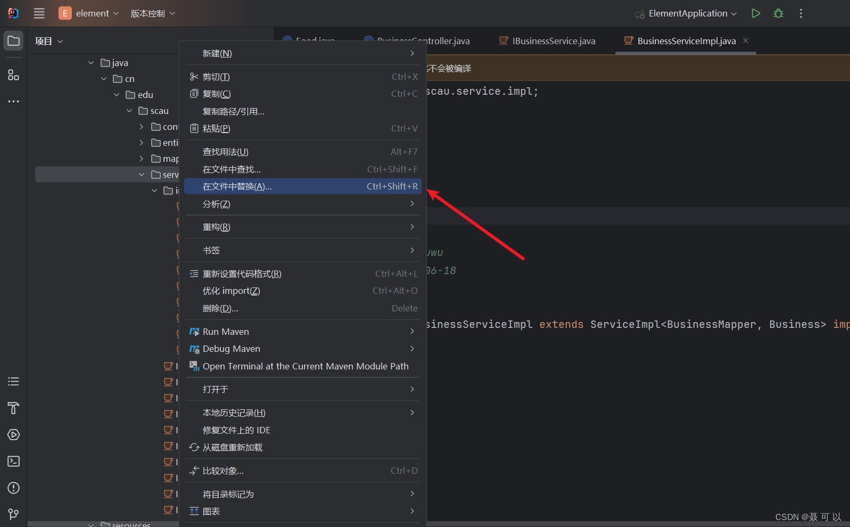850x527 pixels.
Task: Click the Copy icon in the context menu
Action: [x=194, y=94]
